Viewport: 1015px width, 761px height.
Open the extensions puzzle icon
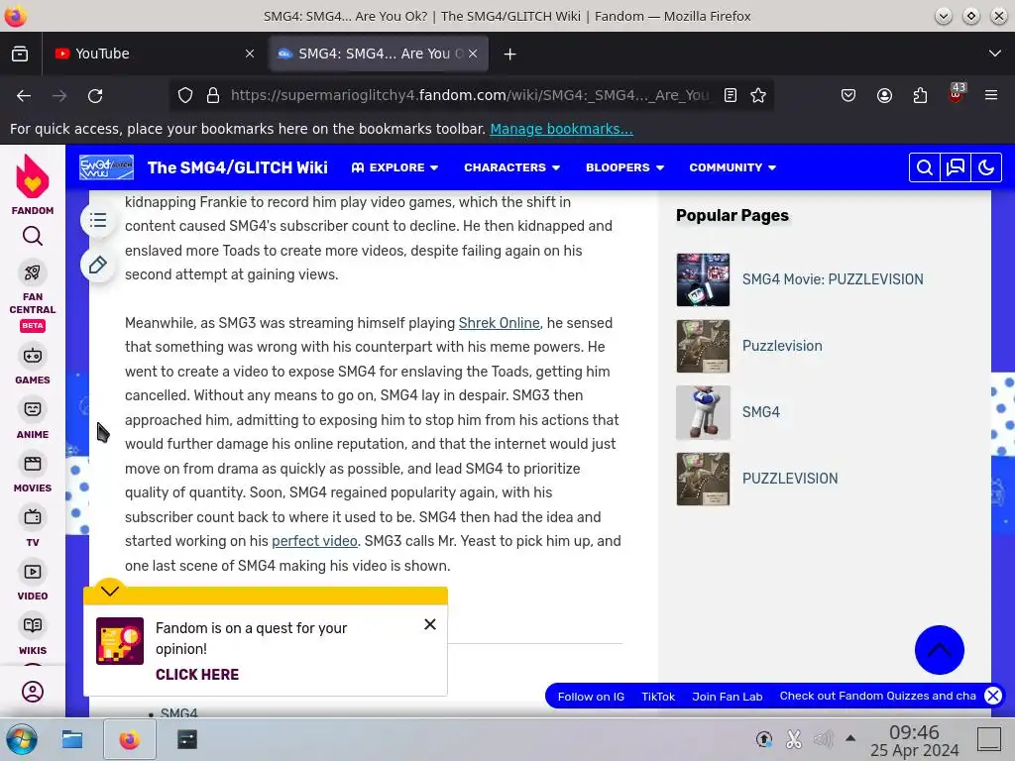(x=920, y=96)
